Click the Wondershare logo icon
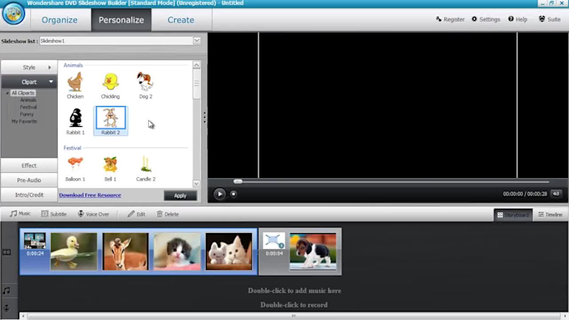This screenshot has width=569, height=320. pyautogui.click(x=13, y=13)
